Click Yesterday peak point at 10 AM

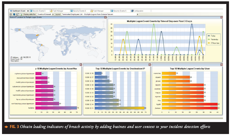coord(154,24)
